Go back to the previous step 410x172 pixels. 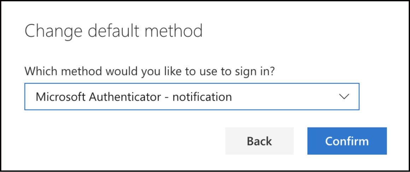[x=259, y=141]
